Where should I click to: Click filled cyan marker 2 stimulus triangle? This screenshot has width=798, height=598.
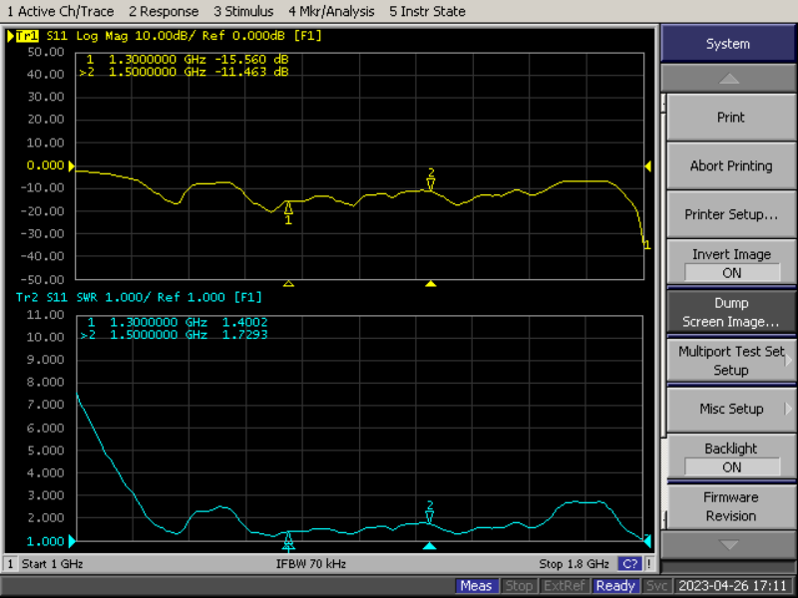[430, 546]
